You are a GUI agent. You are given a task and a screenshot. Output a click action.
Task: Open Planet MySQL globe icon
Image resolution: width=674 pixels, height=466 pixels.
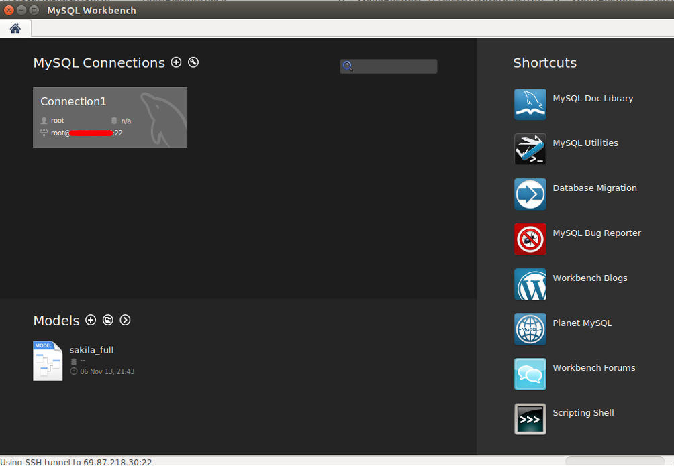click(x=530, y=329)
